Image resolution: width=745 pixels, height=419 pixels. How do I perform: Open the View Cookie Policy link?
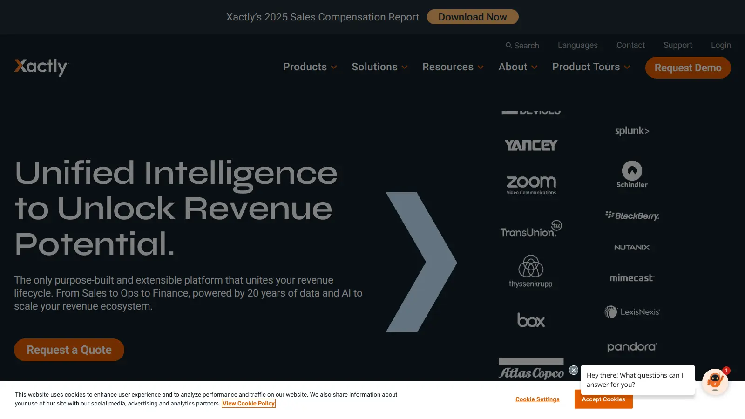(249, 404)
